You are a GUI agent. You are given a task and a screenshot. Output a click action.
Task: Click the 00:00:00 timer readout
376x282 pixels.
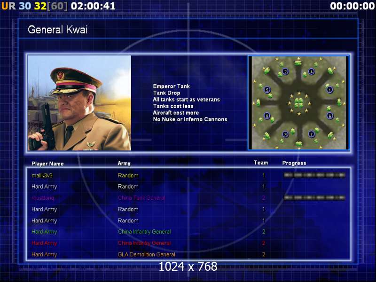click(x=352, y=6)
